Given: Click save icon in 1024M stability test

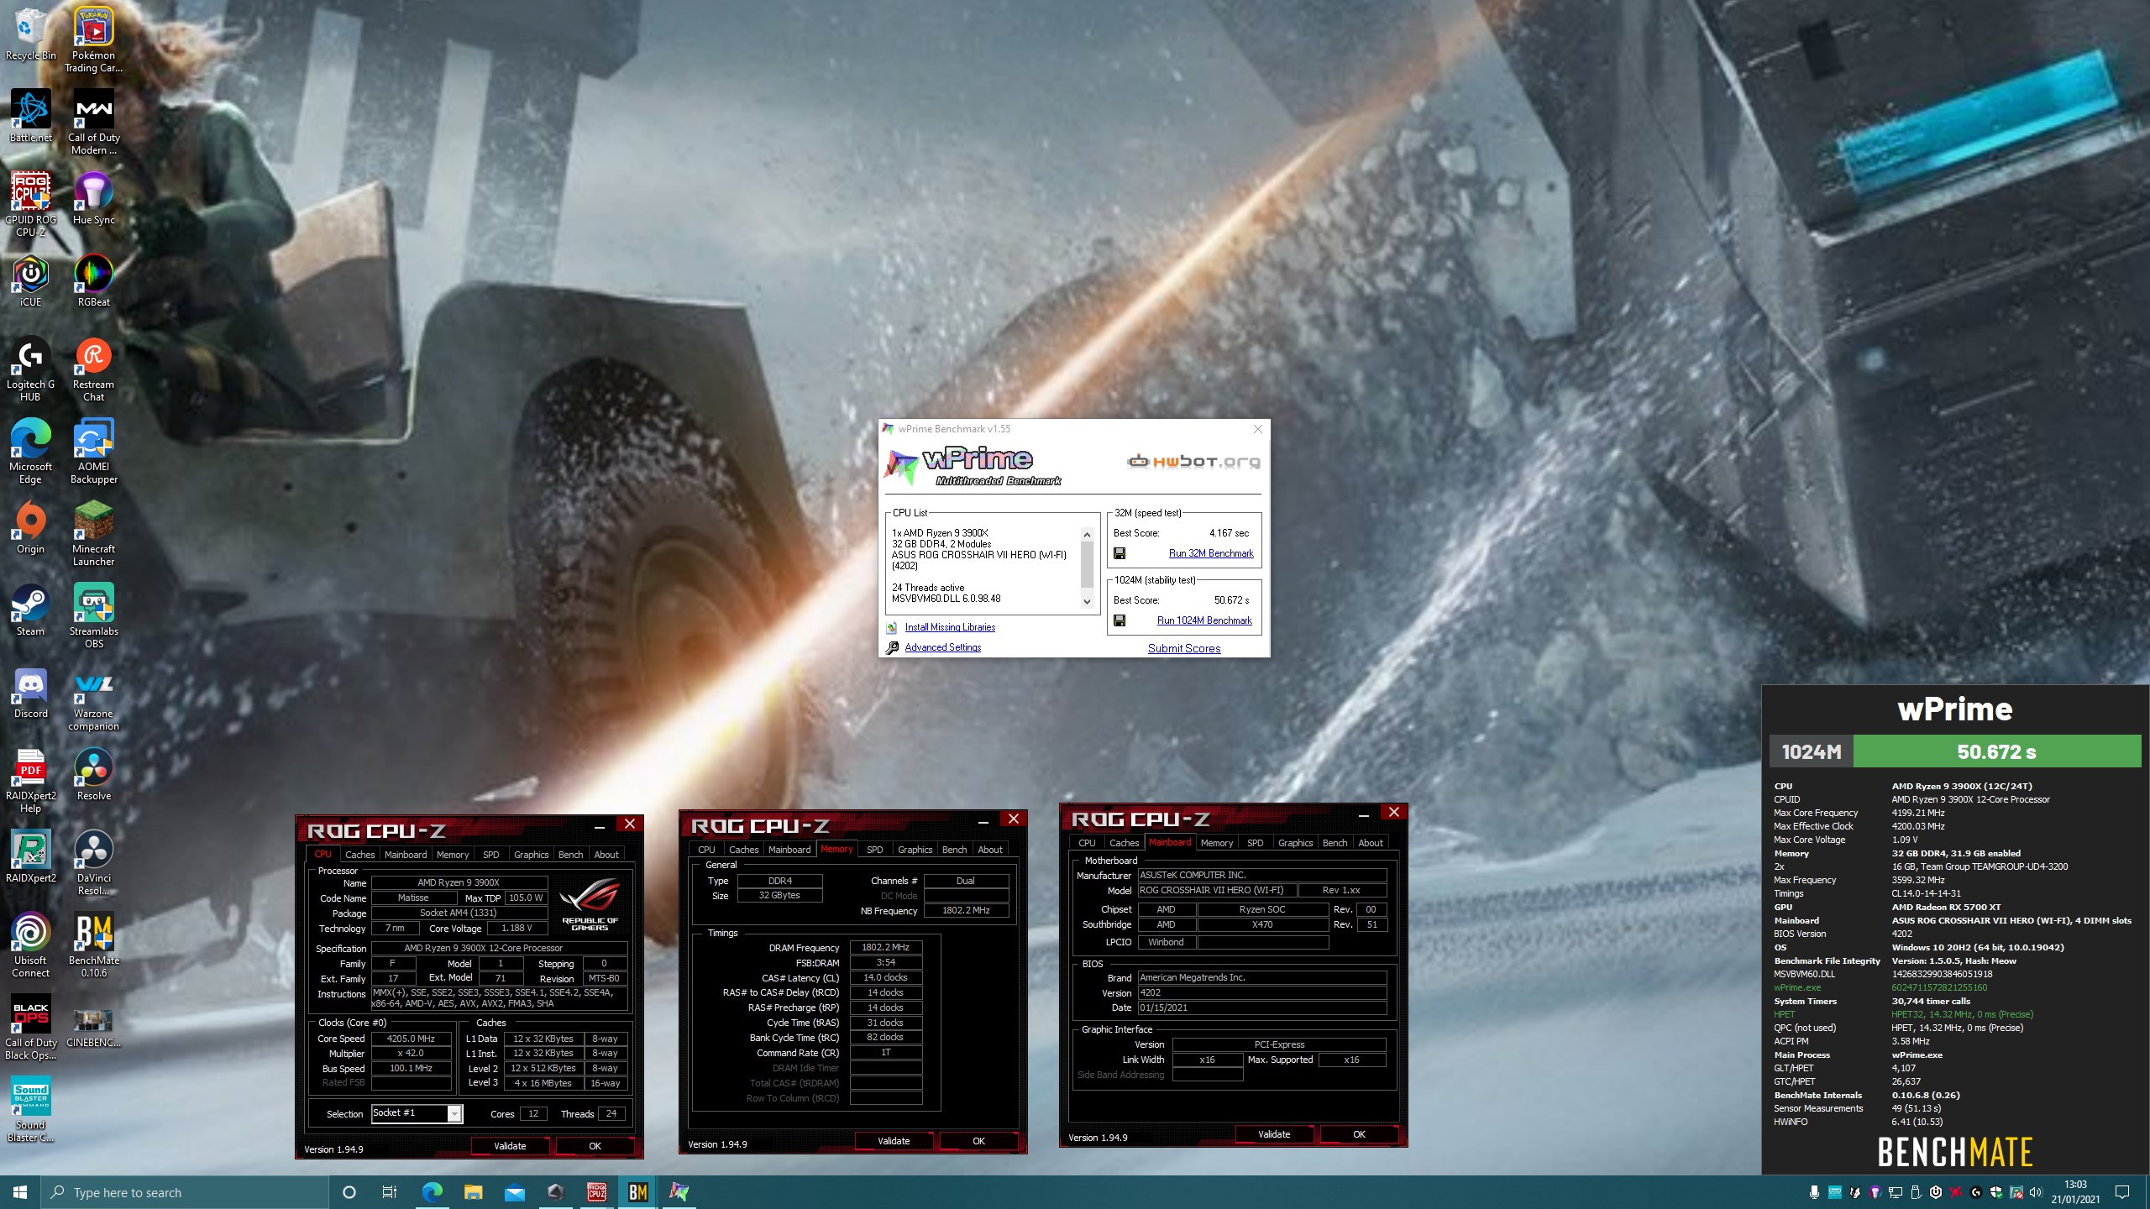Looking at the screenshot, I should tap(1120, 620).
